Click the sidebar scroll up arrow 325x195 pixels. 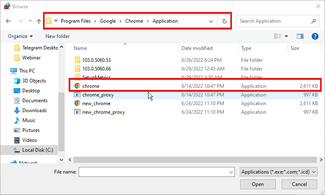[x=61, y=47]
